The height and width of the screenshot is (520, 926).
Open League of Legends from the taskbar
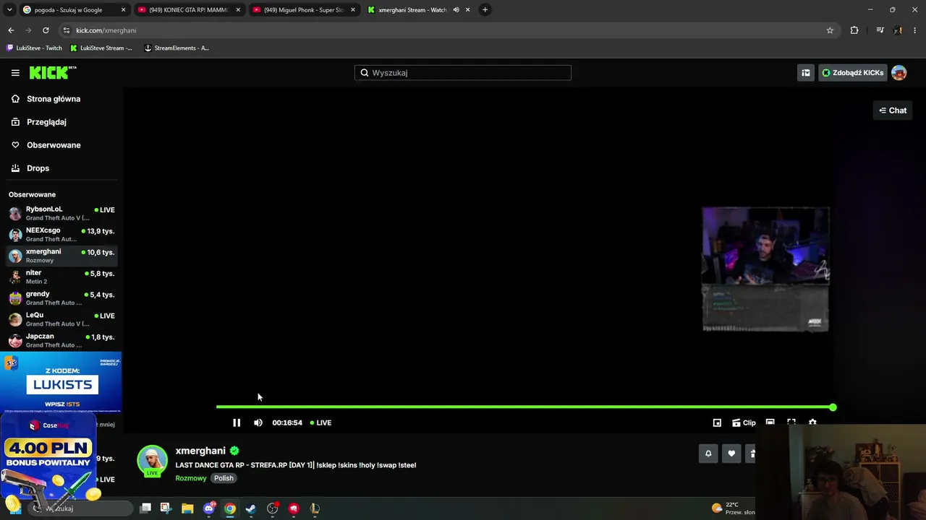[315, 508]
